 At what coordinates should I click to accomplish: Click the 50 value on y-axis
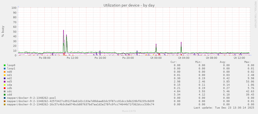(15, 32)
